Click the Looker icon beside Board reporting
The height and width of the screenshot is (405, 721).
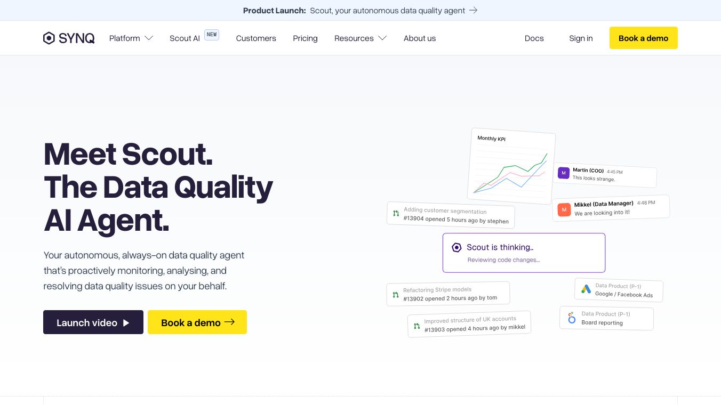[x=572, y=318]
